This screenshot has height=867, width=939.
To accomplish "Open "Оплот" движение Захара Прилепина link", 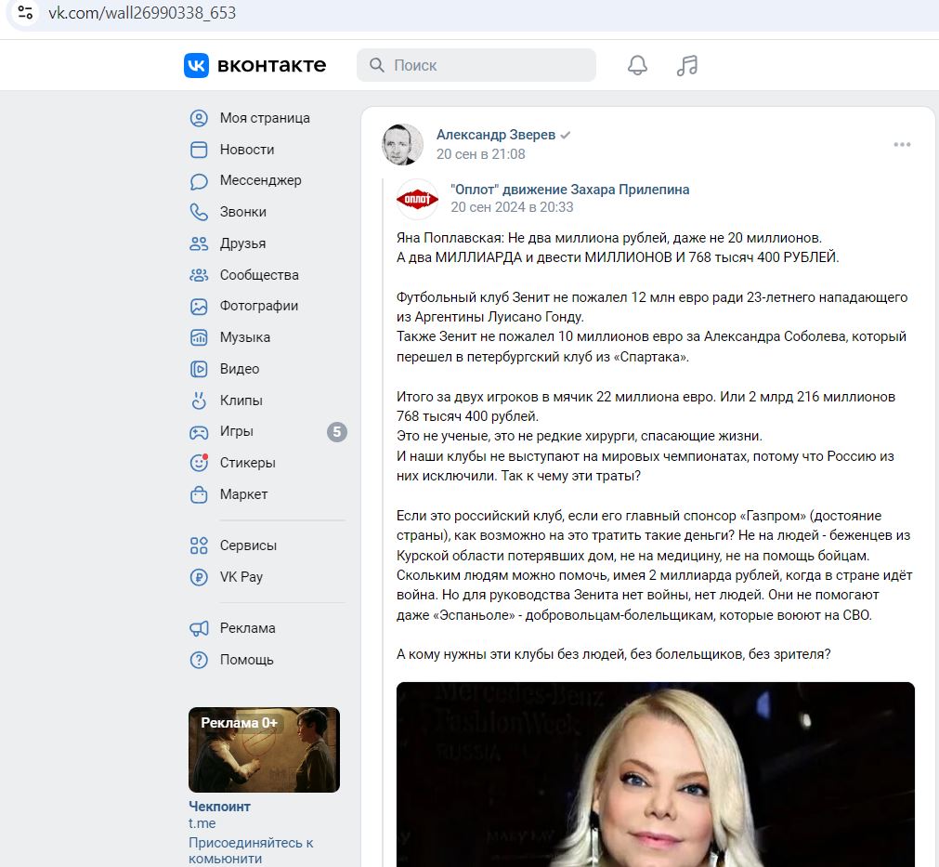I will tap(570, 190).
